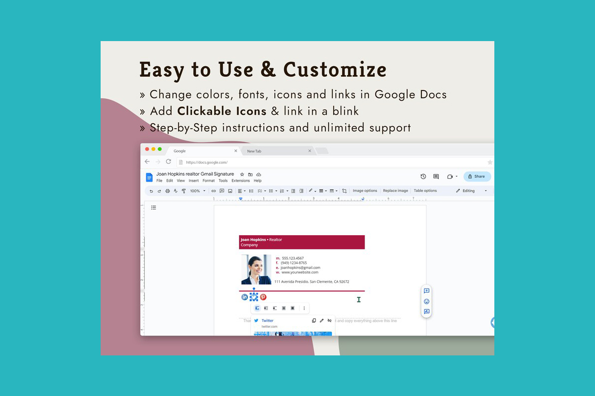Image resolution: width=595 pixels, height=396 pixels.
Task: Open the Insert menu
Action: click(x=194, y=181)
